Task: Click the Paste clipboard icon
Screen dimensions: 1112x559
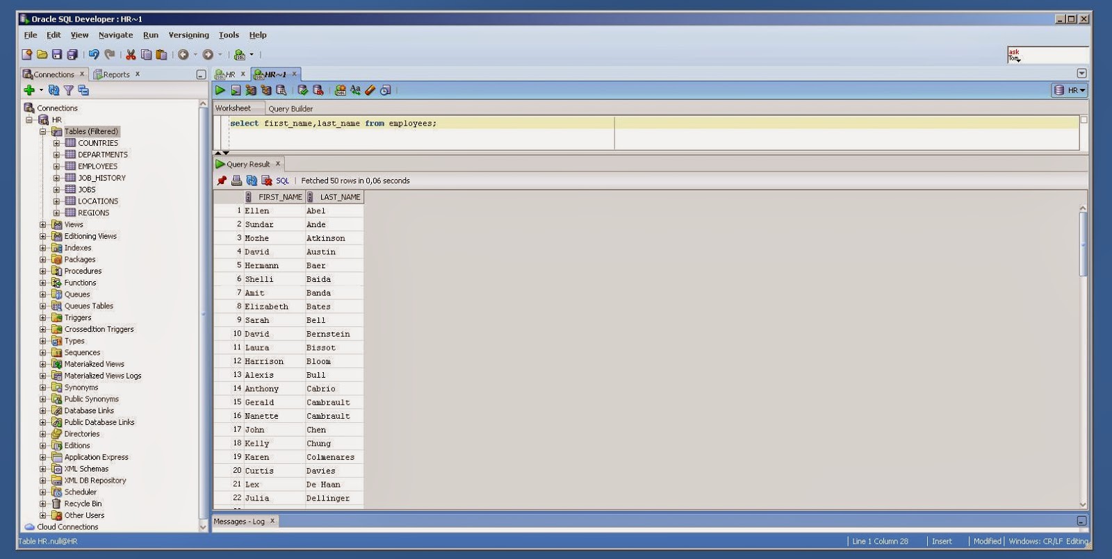Action: [161, 54]
